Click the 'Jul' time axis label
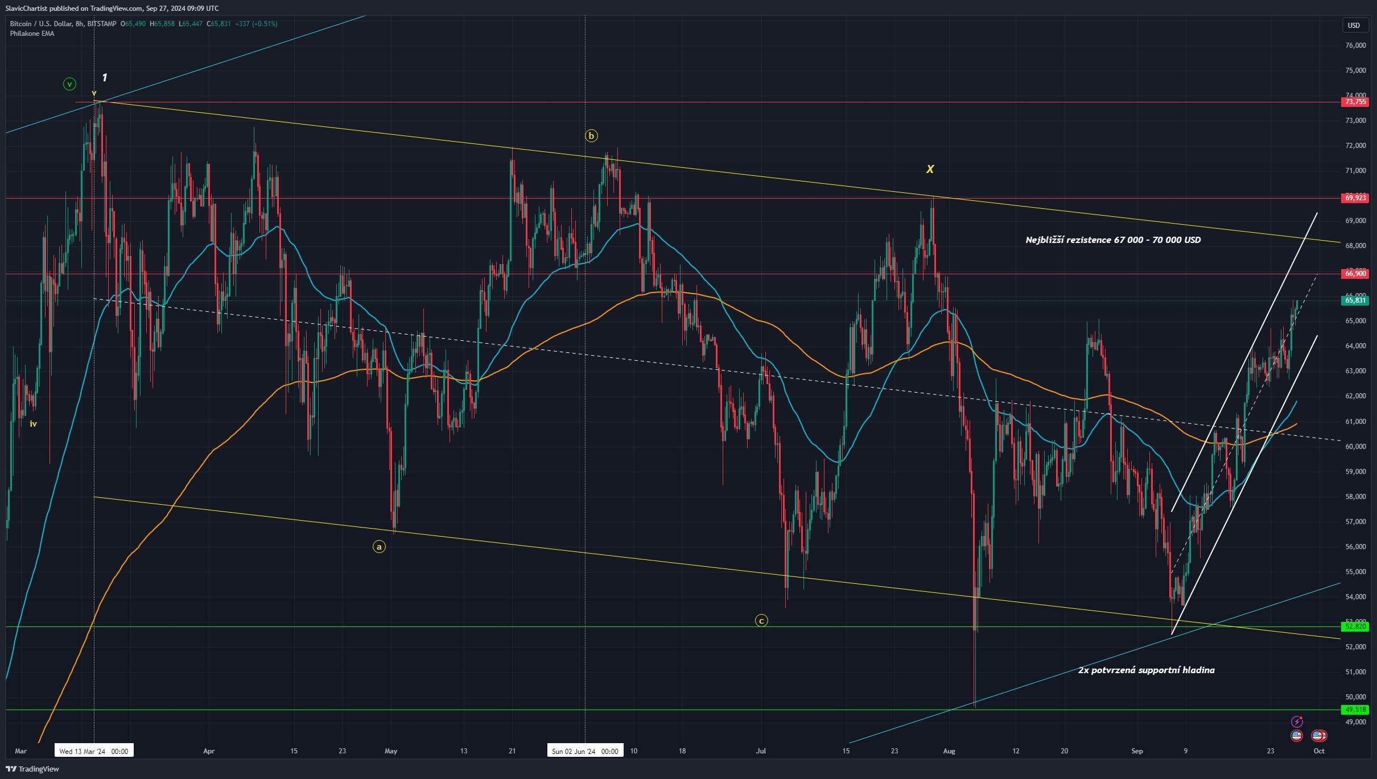This screenshot has height=779, width=1377. pyautogui.click(x=761, y=751)
